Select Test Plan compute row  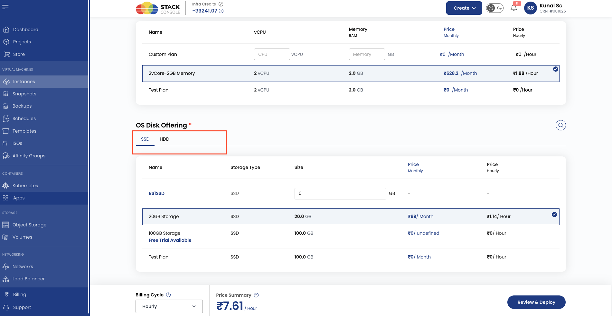coord(351,90)
